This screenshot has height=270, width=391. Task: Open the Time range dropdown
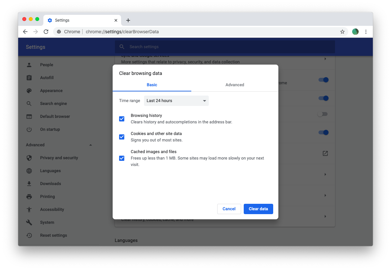coord(176,101)
